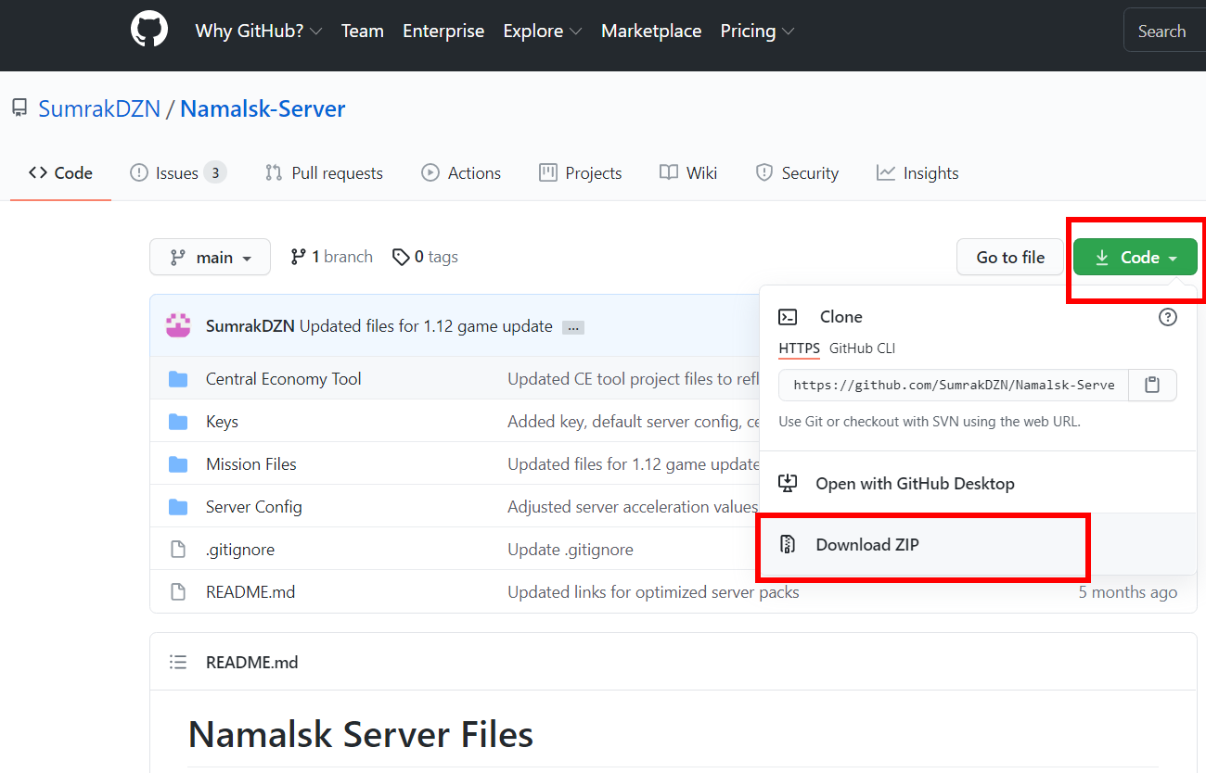Viewport: 1206px width, 773px height.
Task: Click the 5 months ago timestamp
Action: [x=1127, y=591]
